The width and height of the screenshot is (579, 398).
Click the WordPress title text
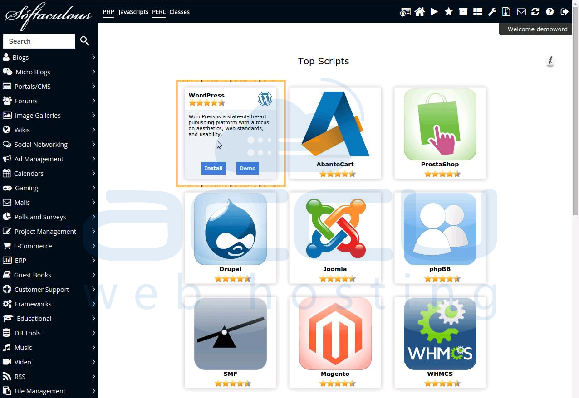coord(206,95)
